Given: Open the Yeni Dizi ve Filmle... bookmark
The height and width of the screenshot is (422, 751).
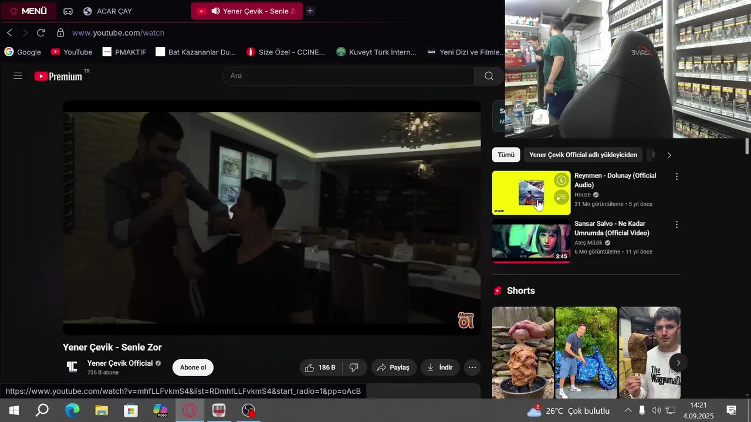Looking at the screenshot, I should pyautogui.click(x=466, y=52).
